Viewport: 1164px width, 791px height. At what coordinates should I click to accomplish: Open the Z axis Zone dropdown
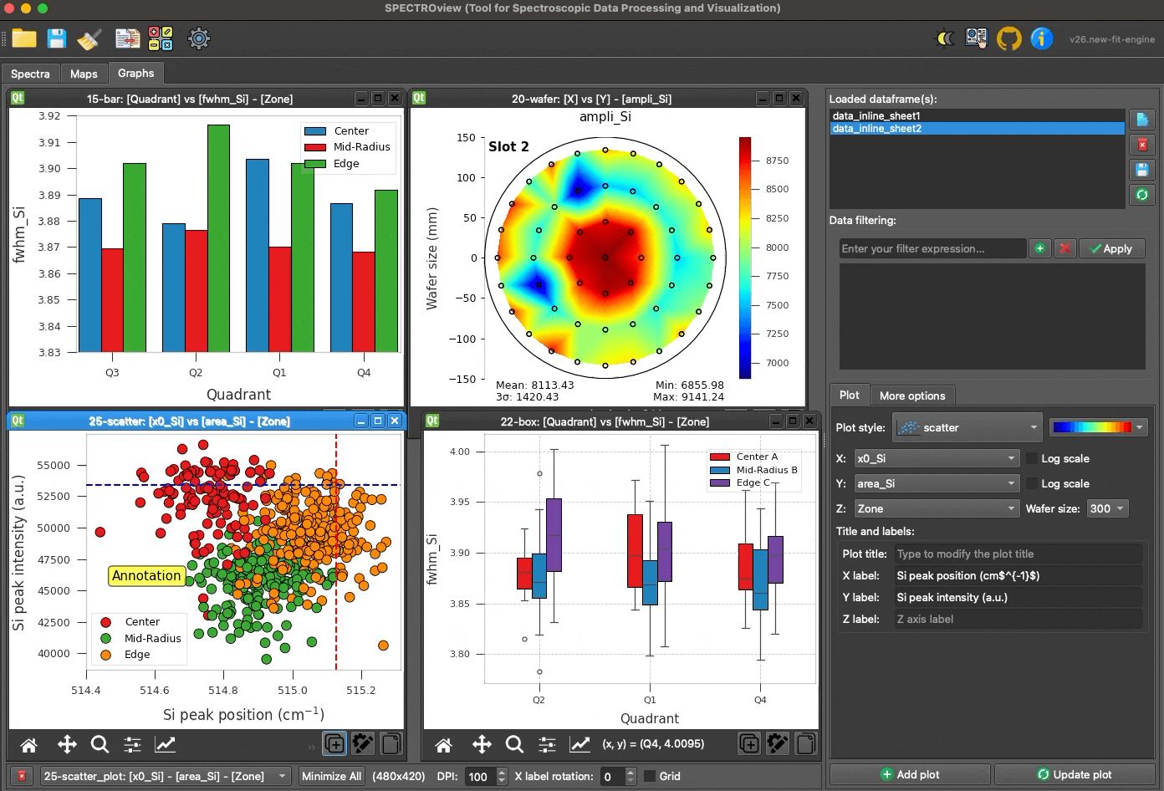[x=937, y=508]
